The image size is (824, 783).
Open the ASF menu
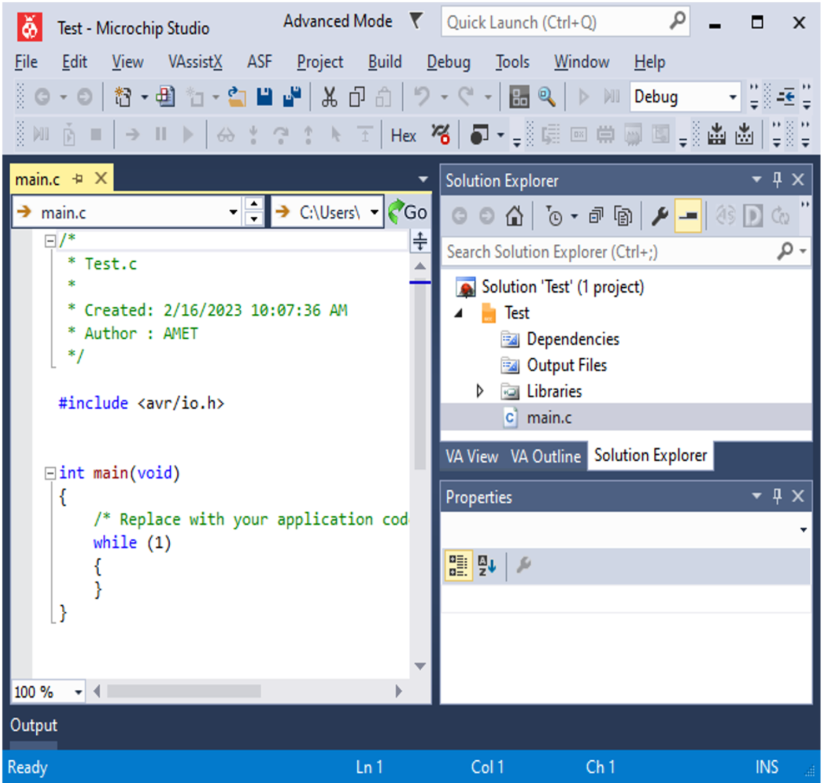[x=260, y=62]
